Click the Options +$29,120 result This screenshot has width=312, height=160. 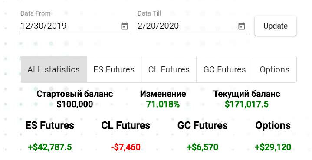(x=273, y=147)
